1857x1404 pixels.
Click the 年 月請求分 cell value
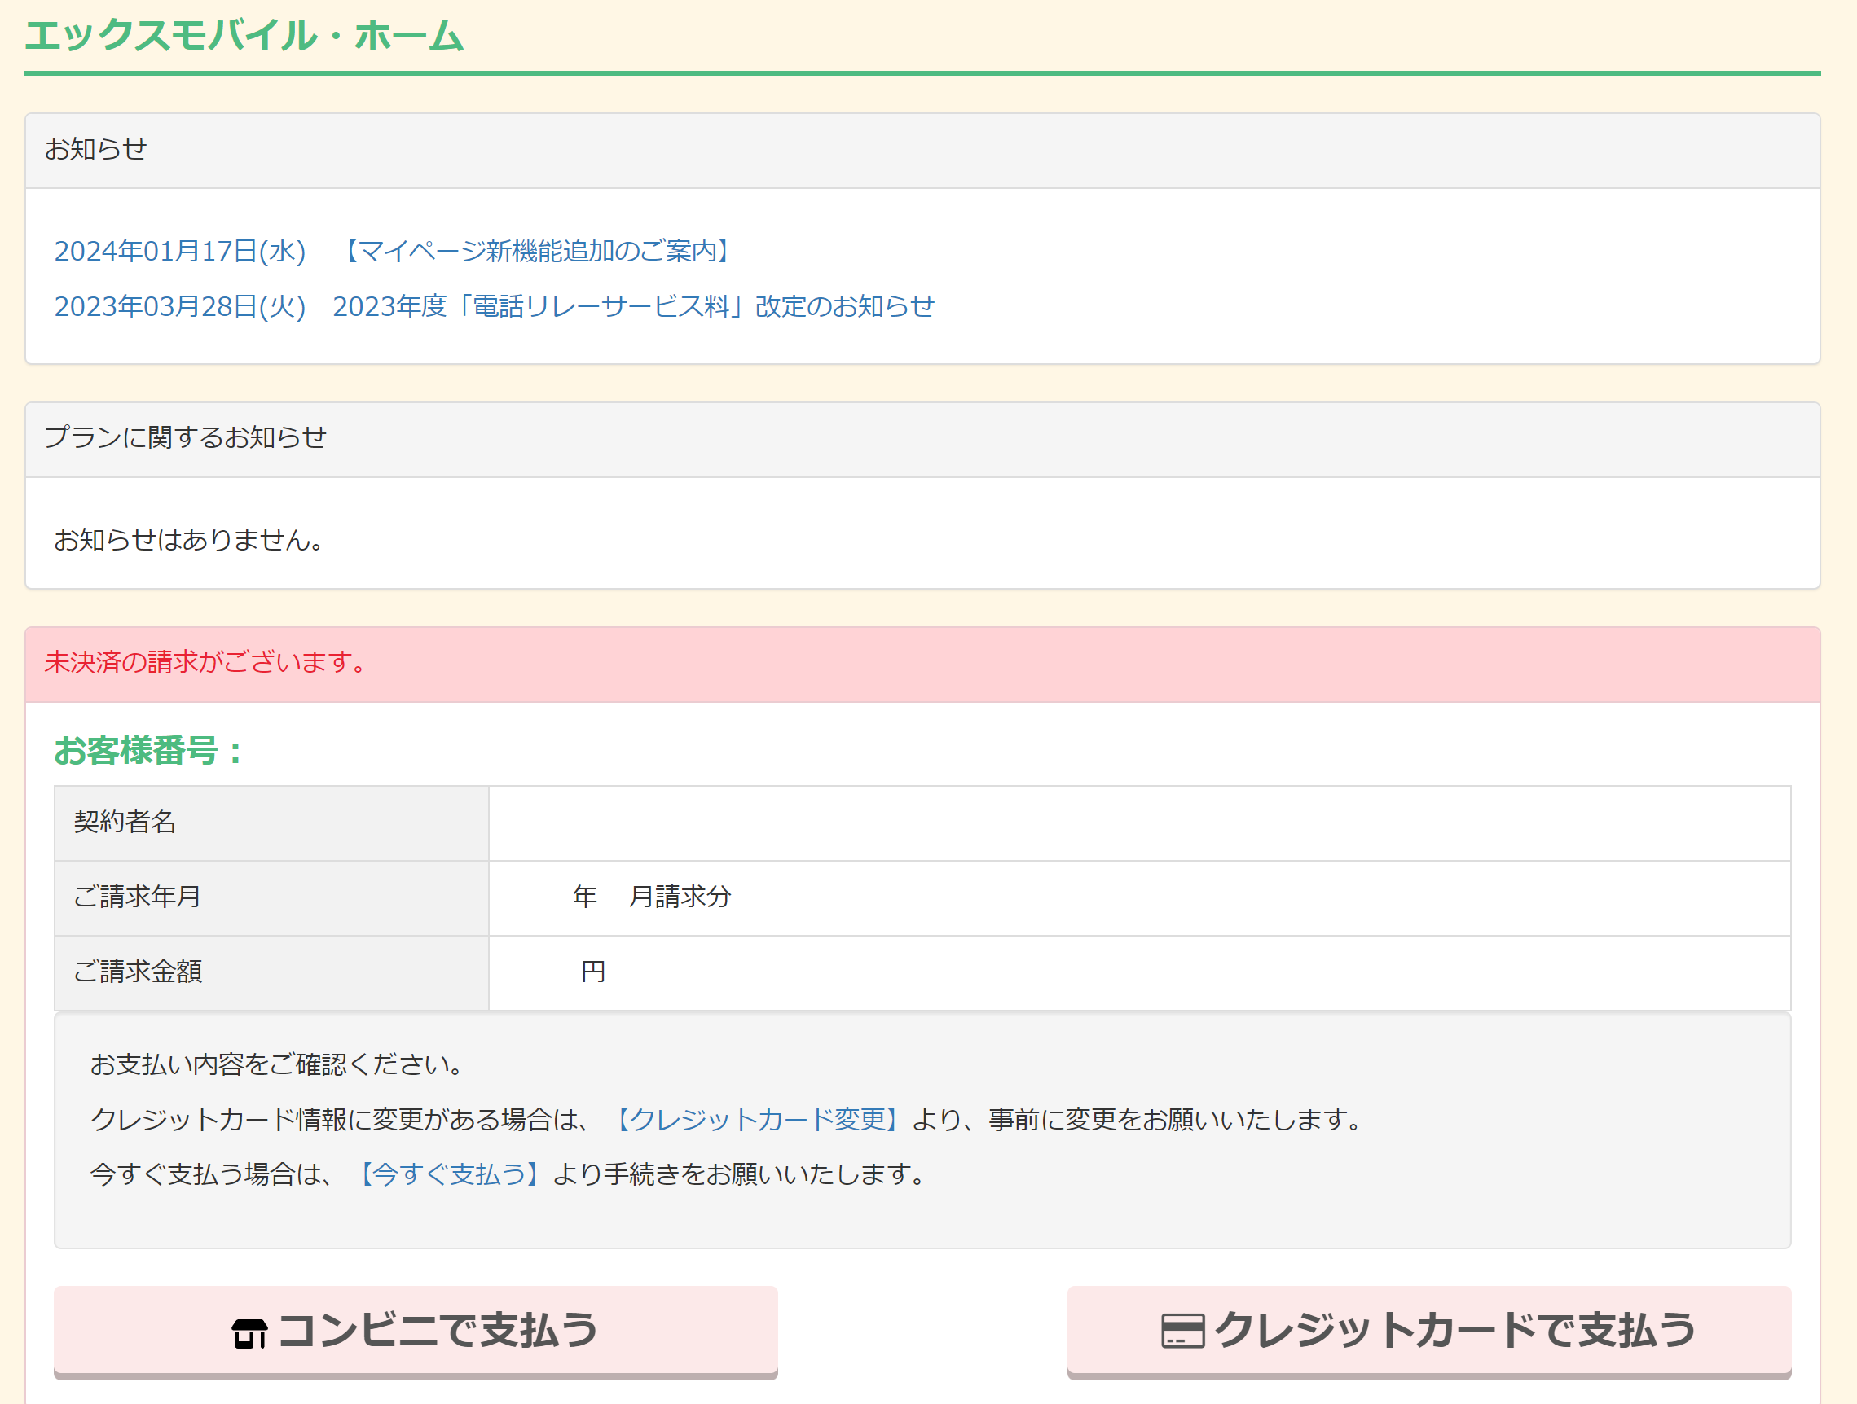tap(653, 897)
